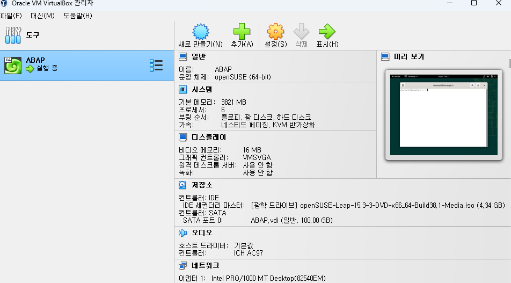Open the Audio (오디오) header link
This screenshot has height=283, width=511.
[202, 233]
